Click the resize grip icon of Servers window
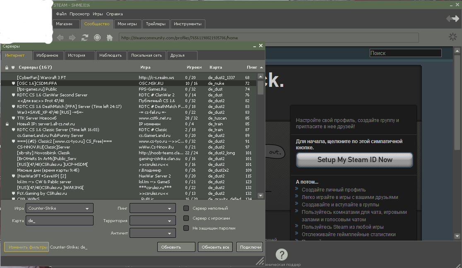This screenshot has height=268, width=462. pyautogui.click(x=260, y=261)
